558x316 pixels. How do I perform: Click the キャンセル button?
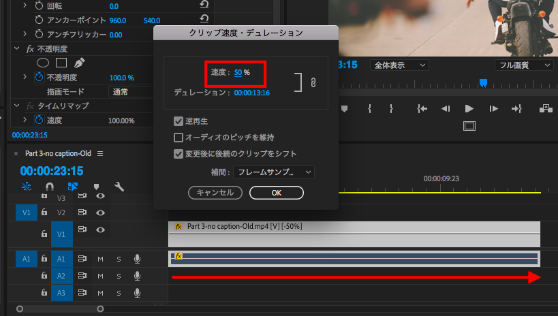[215, 193]
